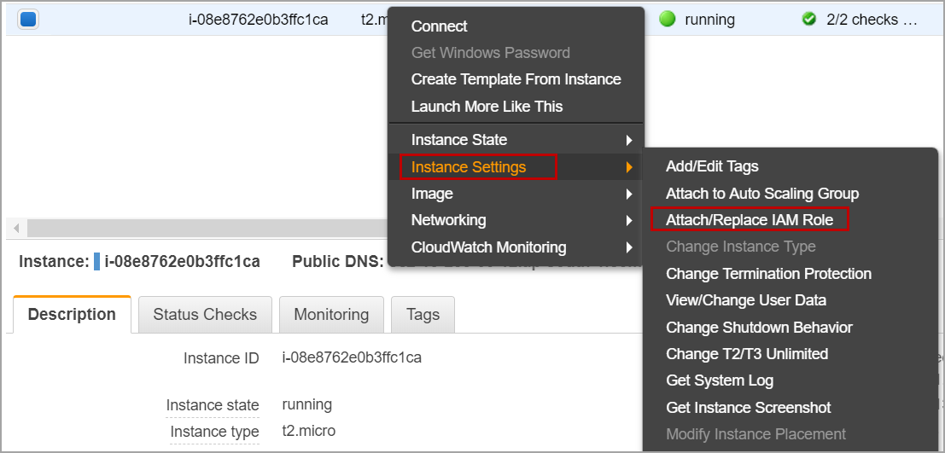Switch to the Status Checks tab
The image size is (945, 453).
[205, 315]
